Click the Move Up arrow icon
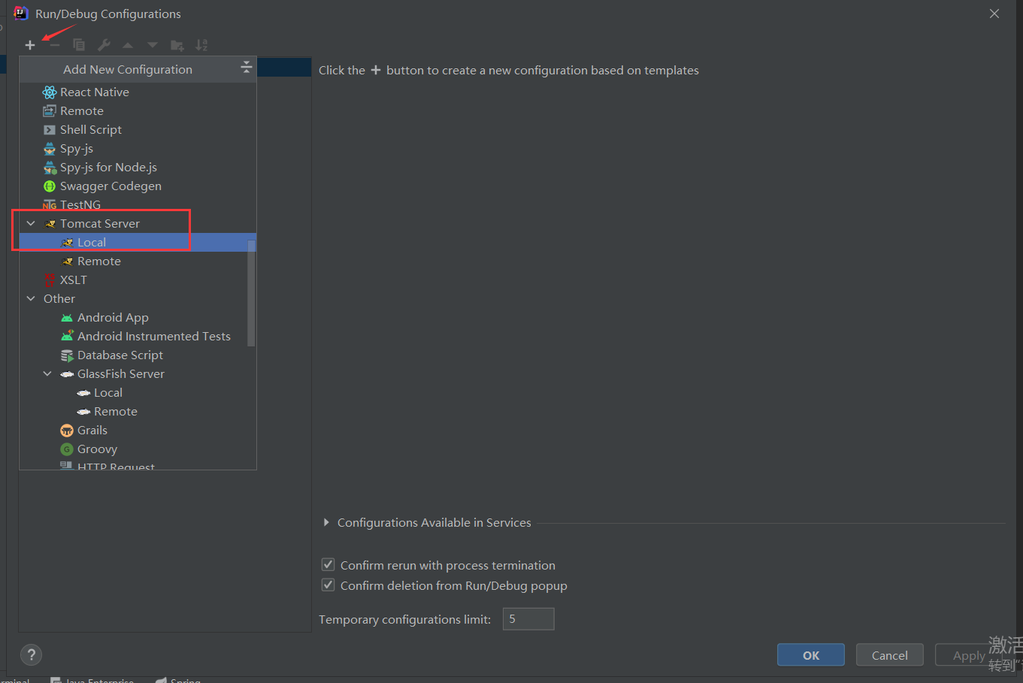Viewport: 1023px width, 683px height. point(128,45)
